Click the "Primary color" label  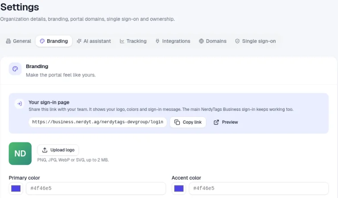tap(25, 178)
